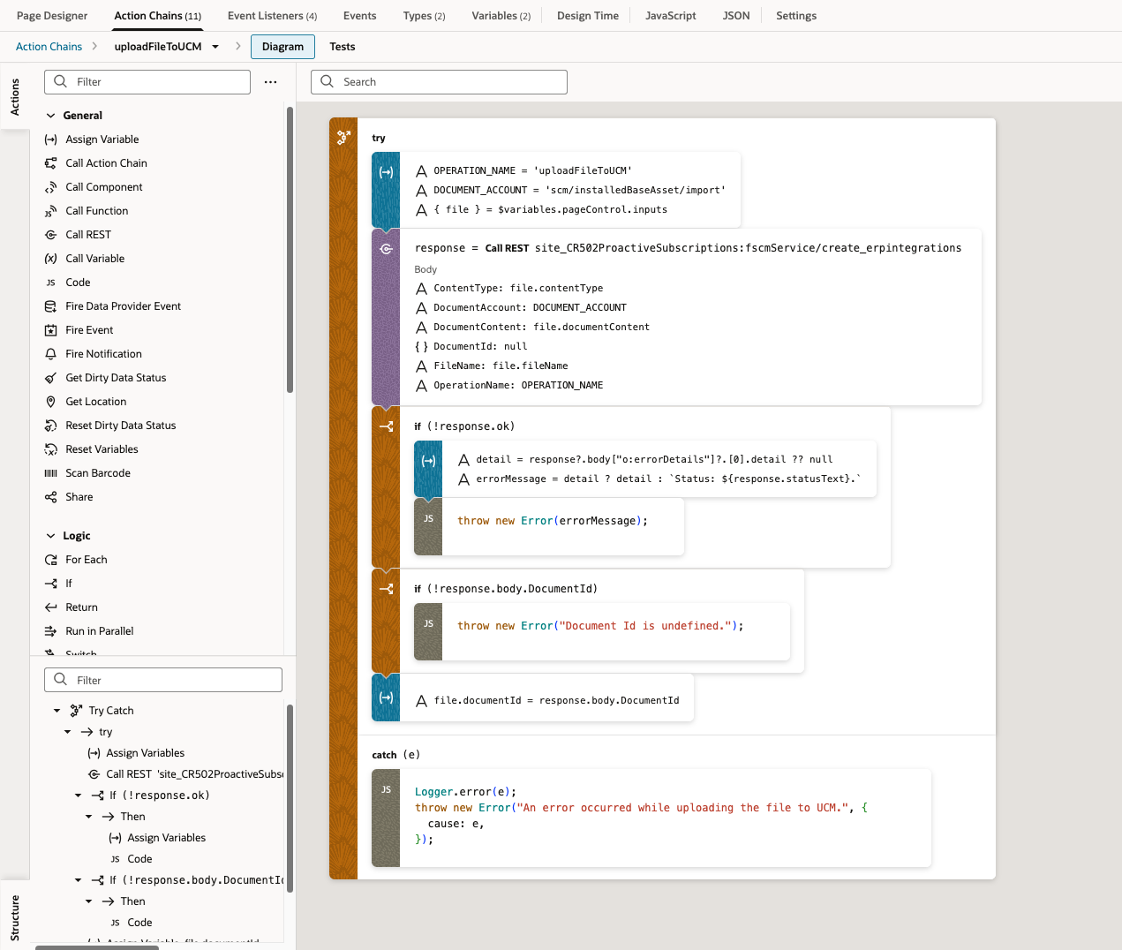
Task: Select the Get Location pin icon
Action: tap(51, 402)
